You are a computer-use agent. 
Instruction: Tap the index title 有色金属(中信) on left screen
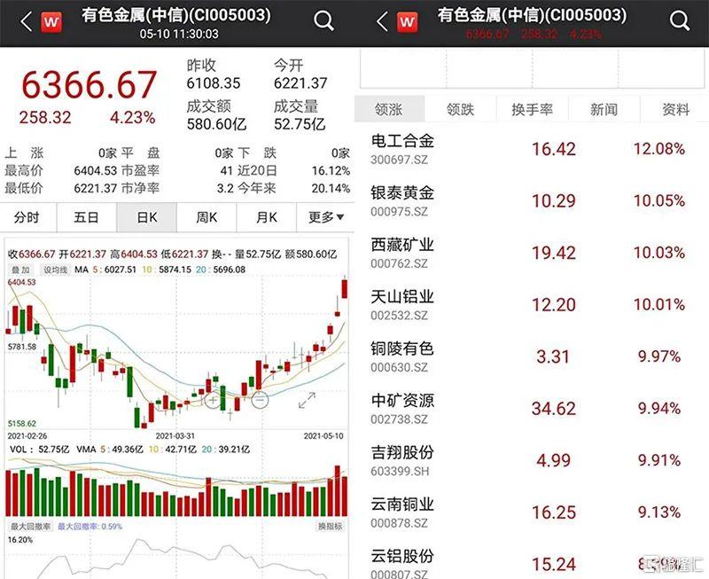click(176, 15)
